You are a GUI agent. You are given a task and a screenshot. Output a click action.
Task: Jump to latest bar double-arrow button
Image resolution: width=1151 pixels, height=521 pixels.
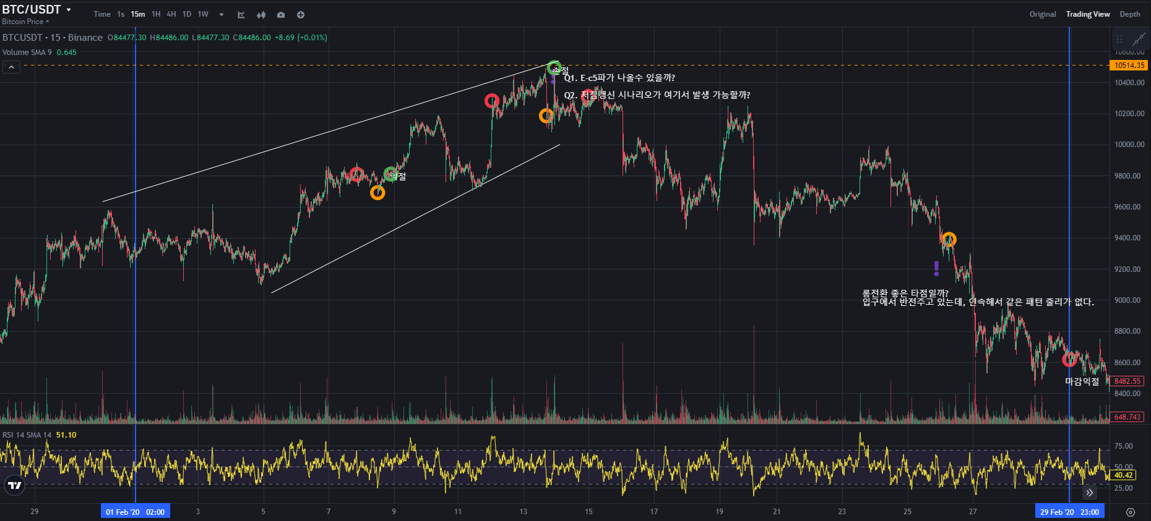pyautogui.click(x=1090, y=493)
